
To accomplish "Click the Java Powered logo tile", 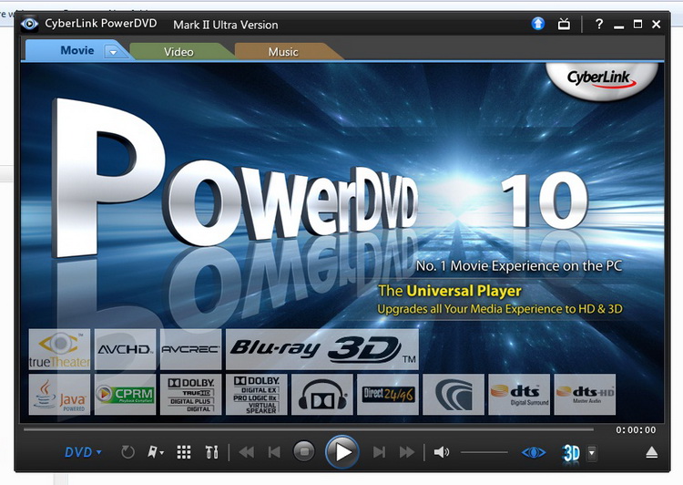I will point(60,394).
